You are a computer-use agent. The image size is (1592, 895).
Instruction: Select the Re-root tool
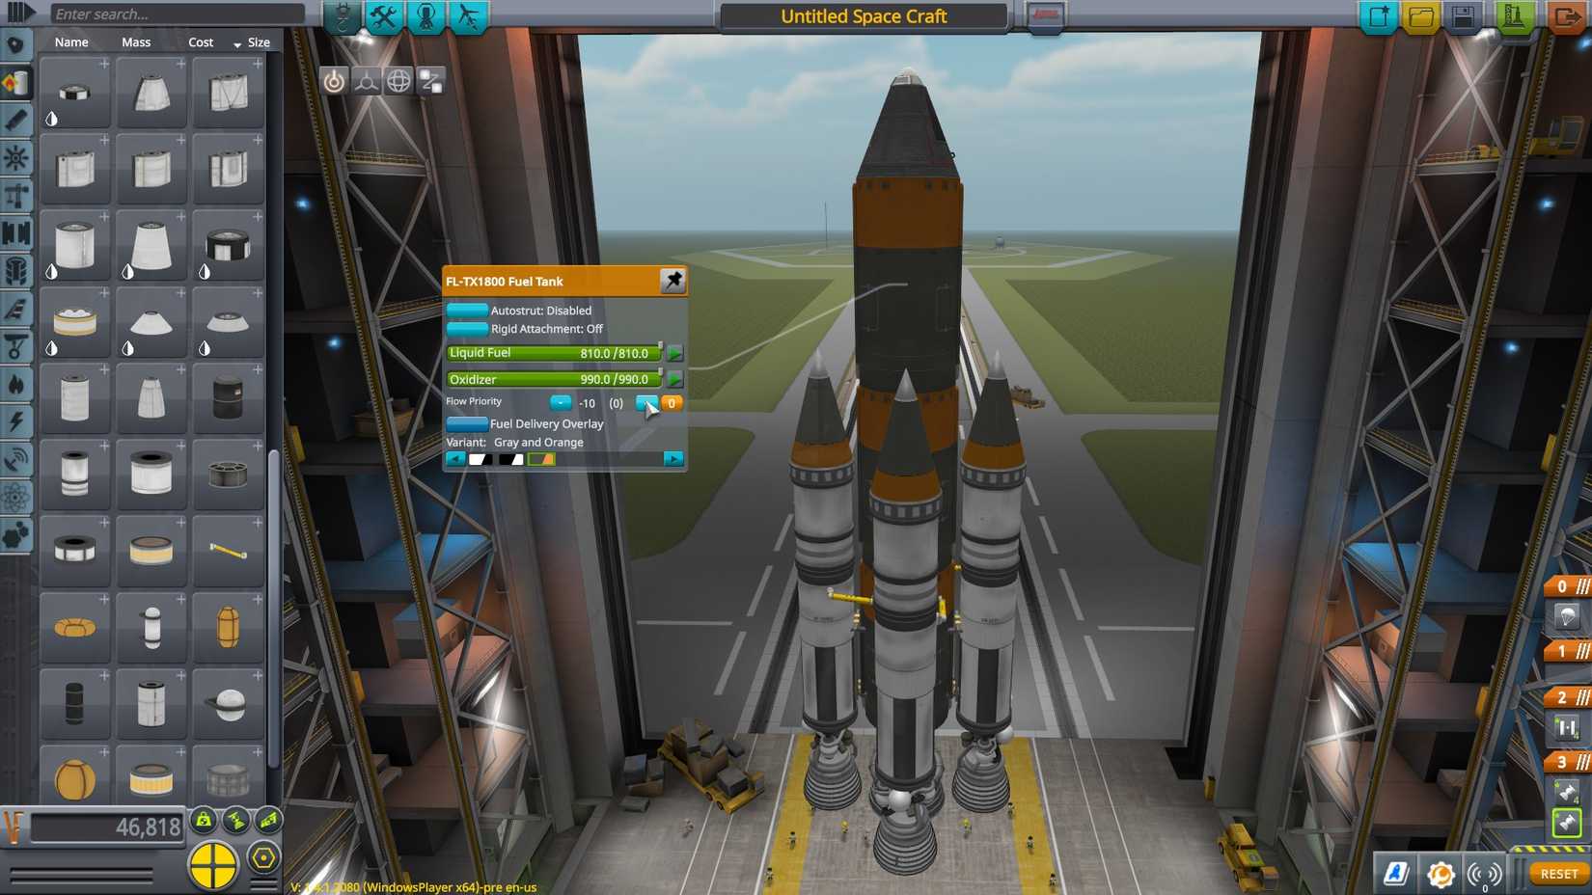(431, 82)
